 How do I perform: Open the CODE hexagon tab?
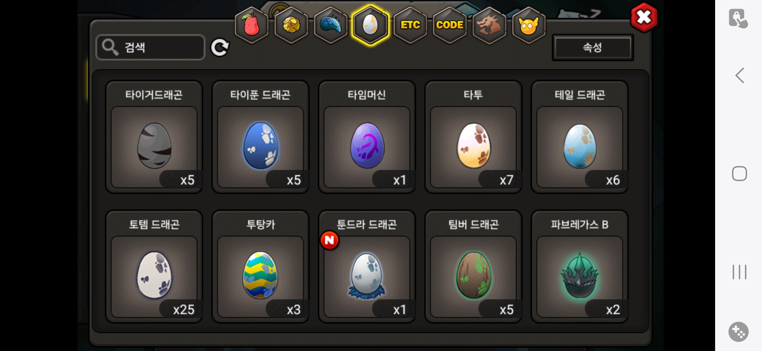click(x=450, y=25)
